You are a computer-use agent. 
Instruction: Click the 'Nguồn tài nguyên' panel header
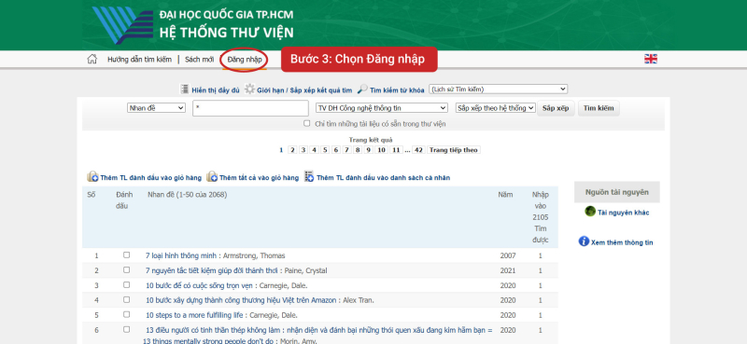[617, 192]
